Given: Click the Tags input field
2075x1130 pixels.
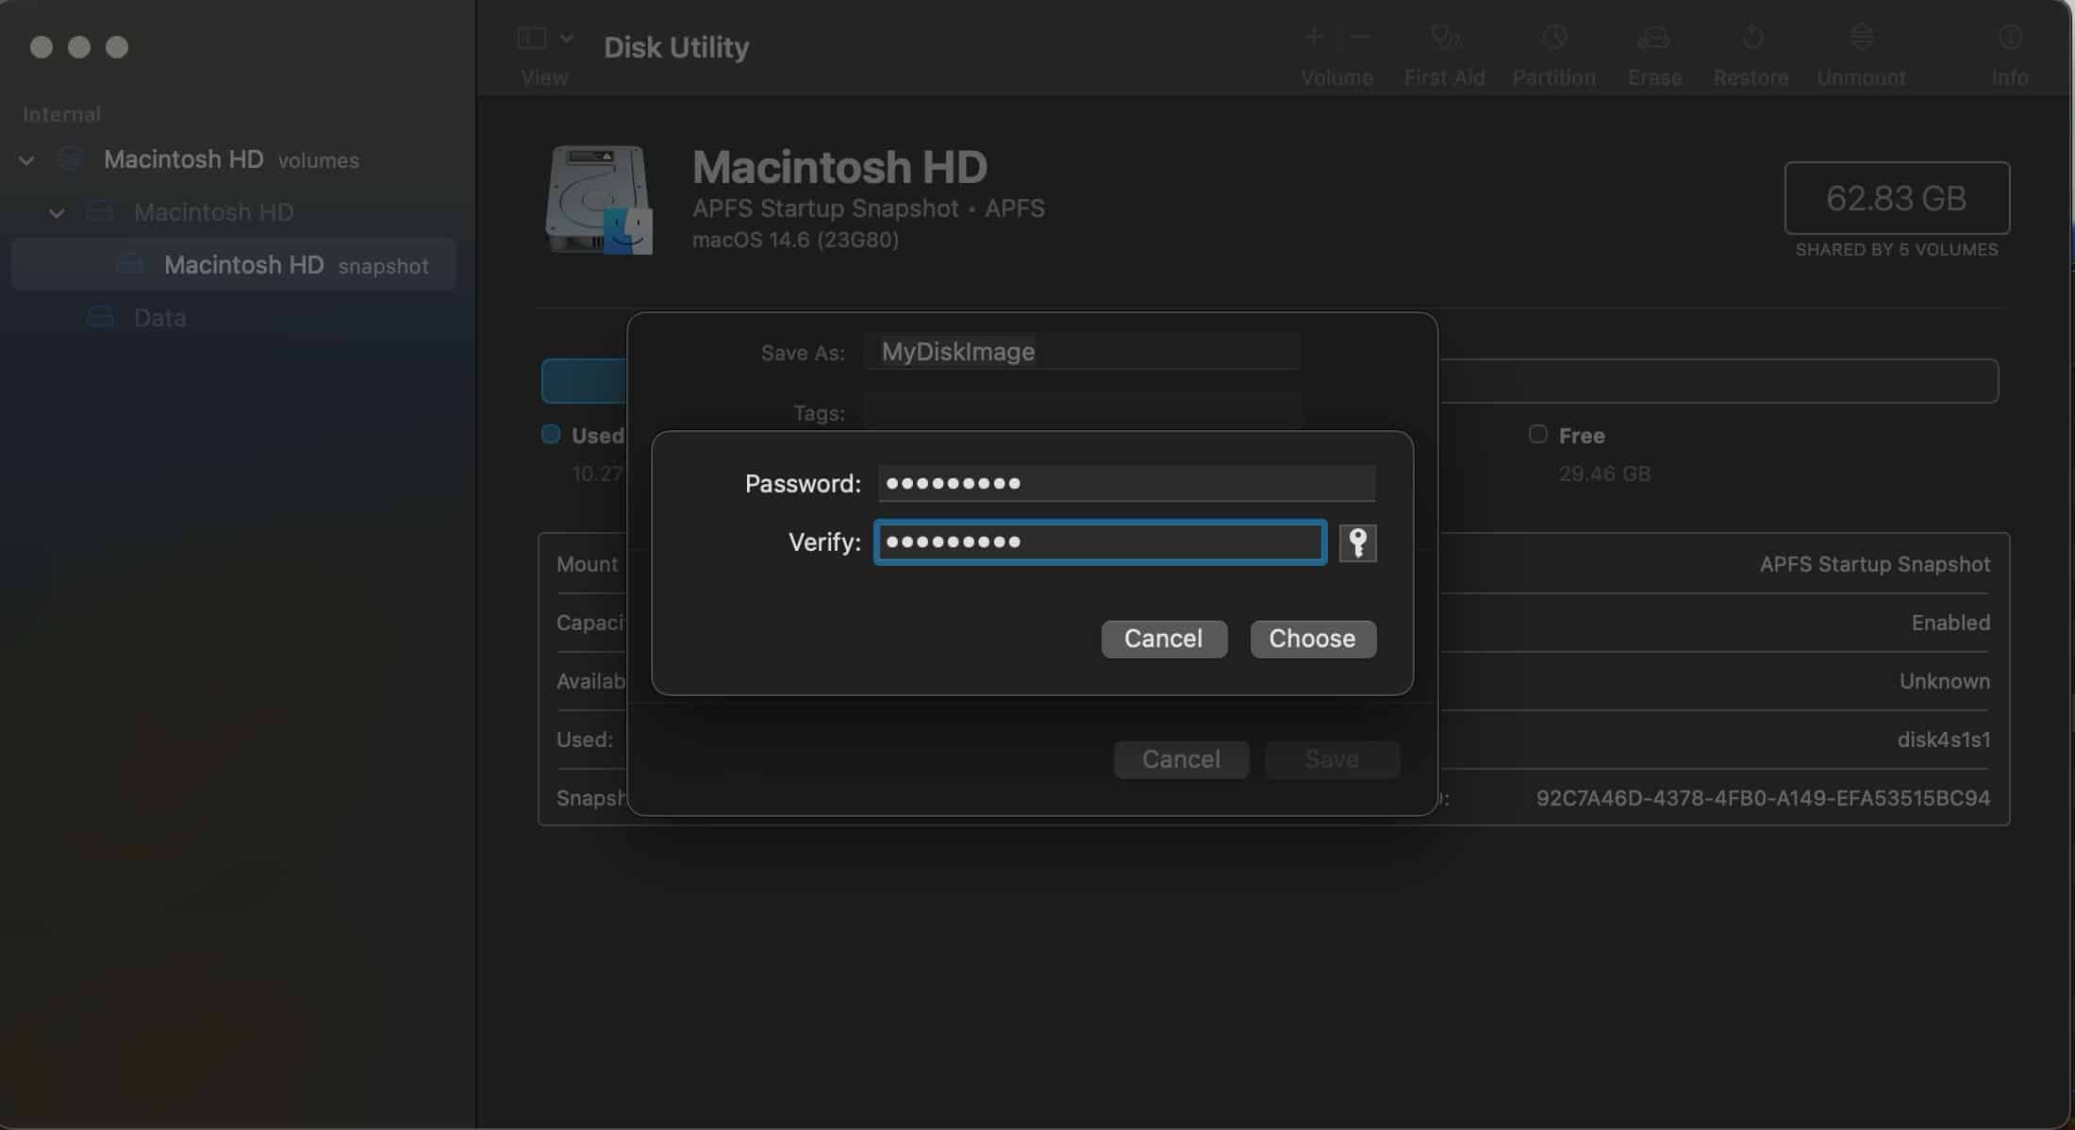Looking at the screenshot, I should [1082, 412].
